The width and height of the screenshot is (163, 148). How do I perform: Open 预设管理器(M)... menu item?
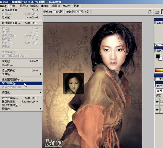point(21,105)
